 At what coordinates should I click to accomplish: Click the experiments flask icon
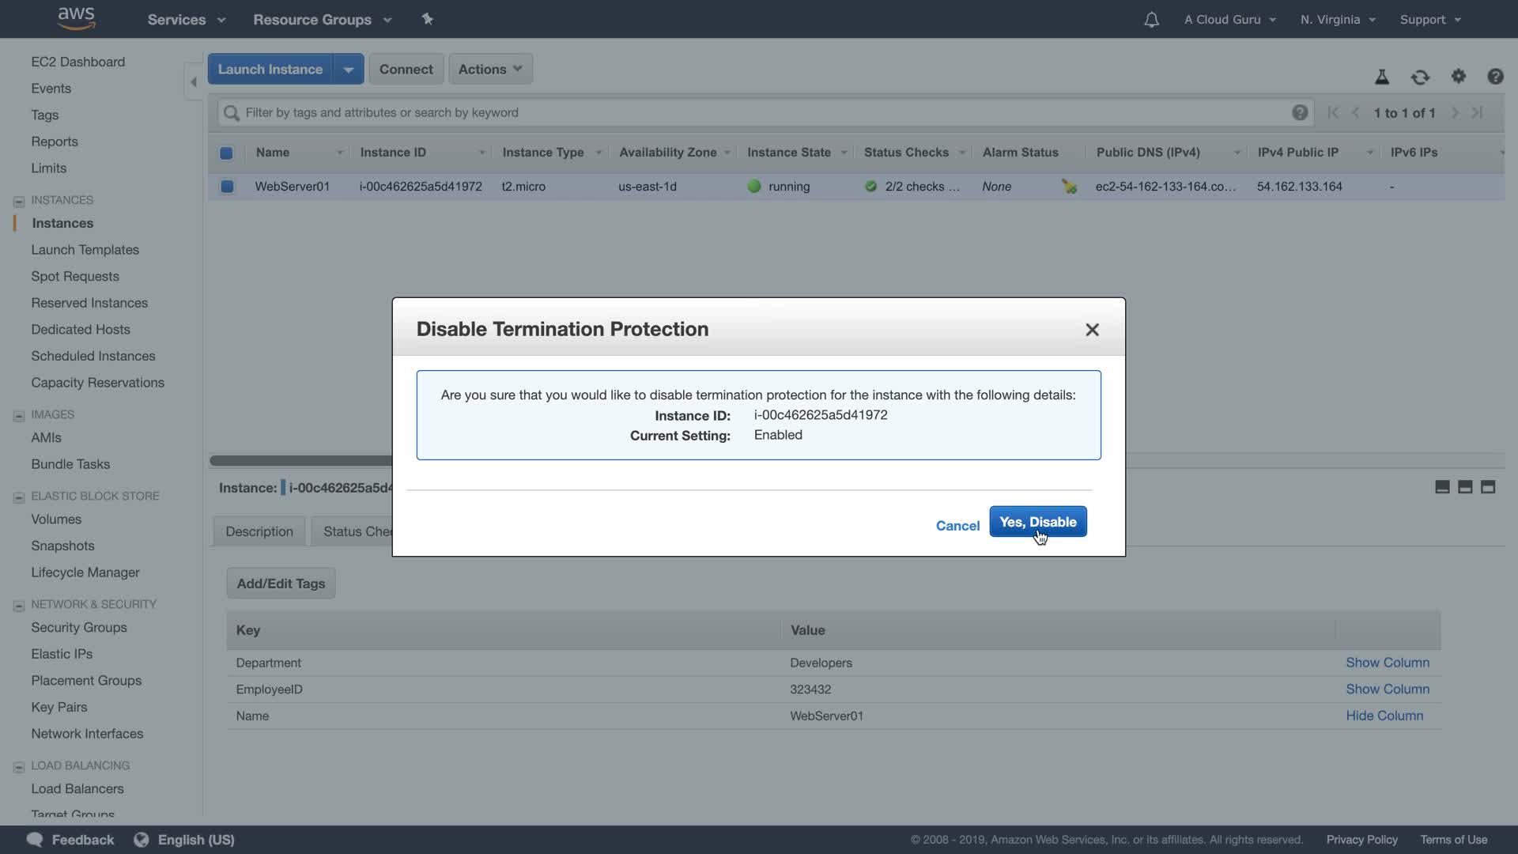1381,77
